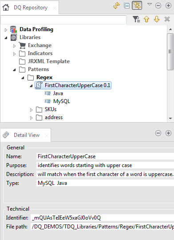The image size is (174, 240).
Task: Click the JRXML Template folder icon
Action: tap(22, 61)
